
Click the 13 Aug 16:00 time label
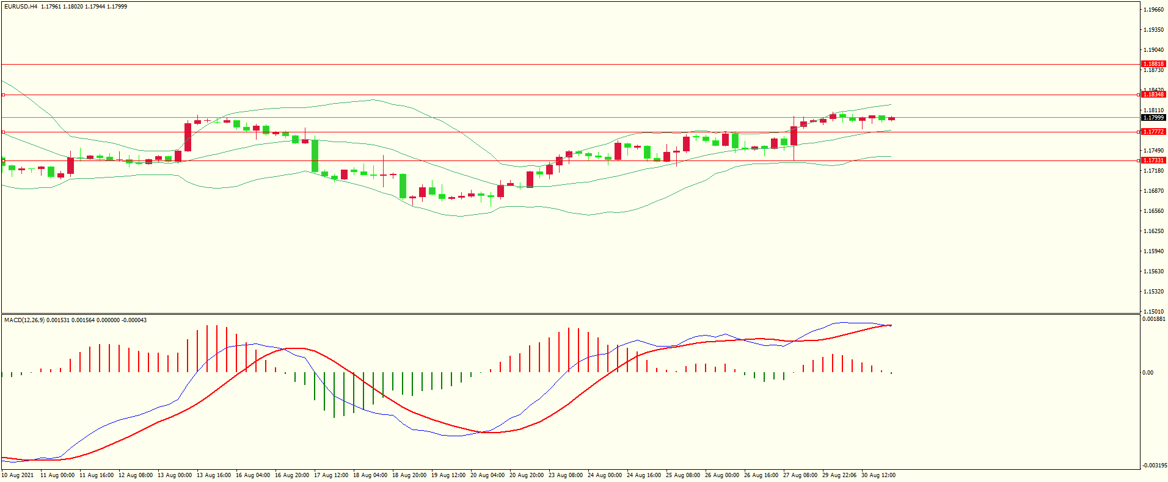tap(214, 475)
